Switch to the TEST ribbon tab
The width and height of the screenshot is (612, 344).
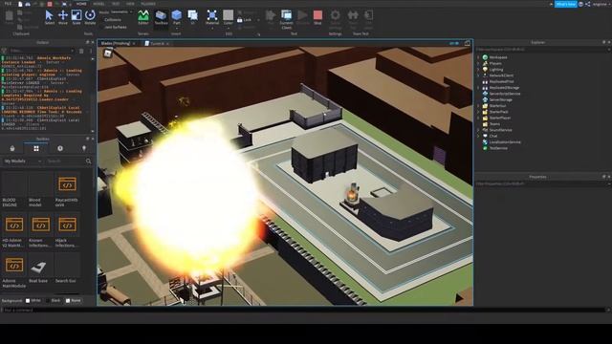(x=116, y=4)
